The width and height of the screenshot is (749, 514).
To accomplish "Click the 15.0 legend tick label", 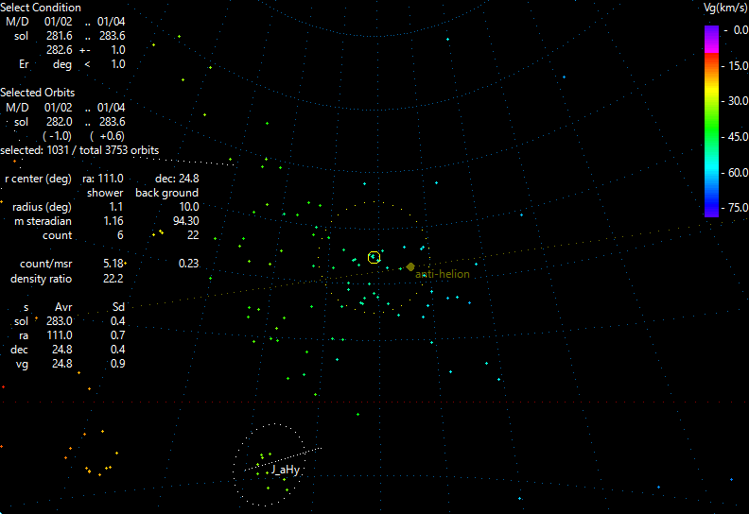I will pyautogui.click(x=738, y=66).
